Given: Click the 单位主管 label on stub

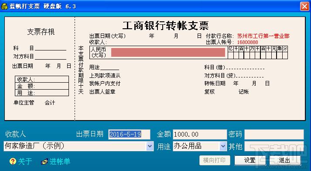Looking at the screenshot, I should coord(24,103).
